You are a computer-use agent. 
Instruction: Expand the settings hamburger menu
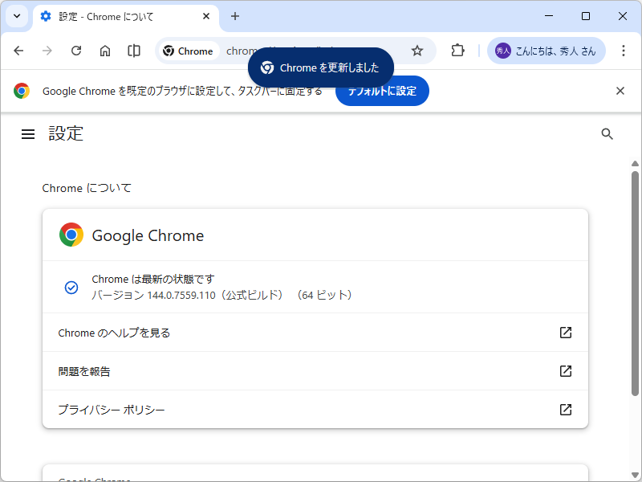(x=28, y=133)
